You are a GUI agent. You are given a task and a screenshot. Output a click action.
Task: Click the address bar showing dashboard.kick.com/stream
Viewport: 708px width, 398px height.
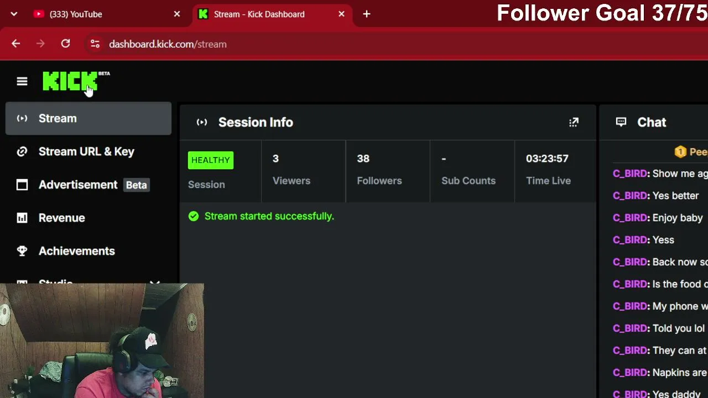pos(168,44)
